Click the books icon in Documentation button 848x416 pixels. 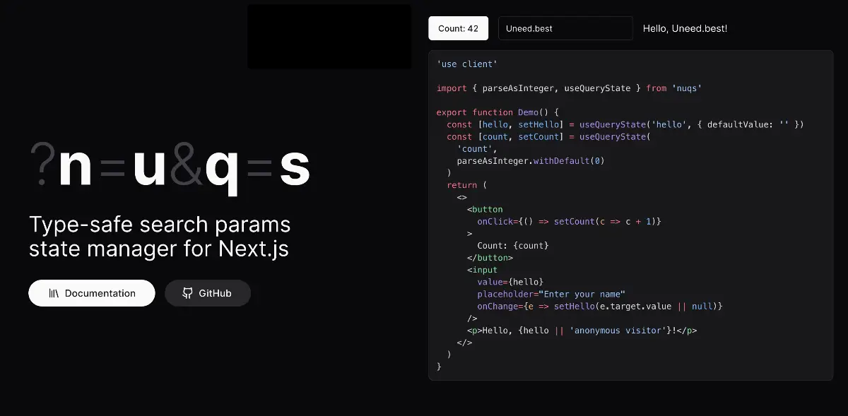tap(54, 293)
